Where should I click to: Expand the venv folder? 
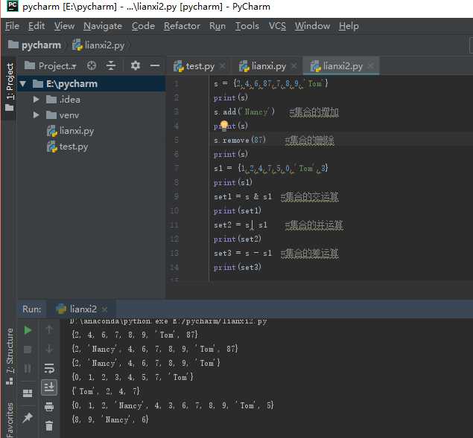click(x=36, y=115)
